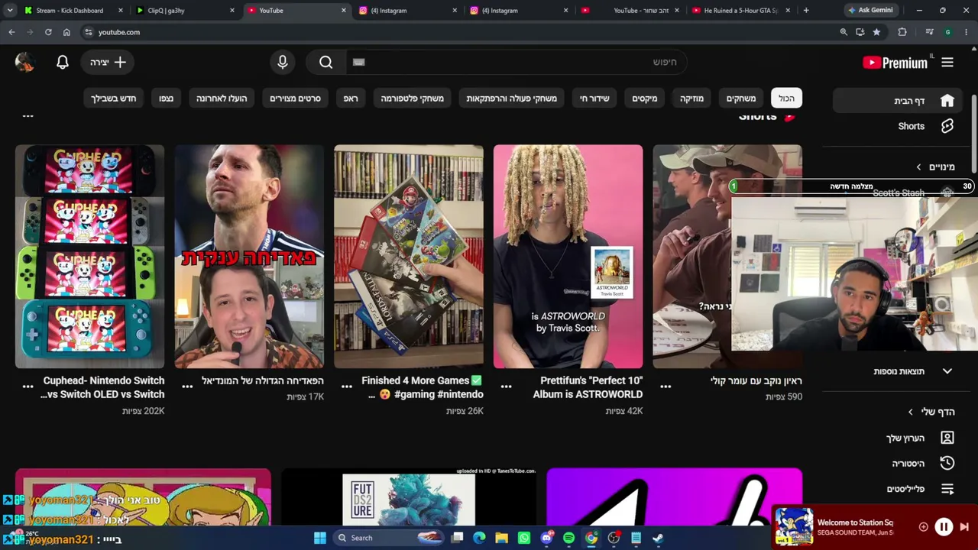Select the משחקים filter chip
The width and height of the screenshot is (978, 550).
740,99
